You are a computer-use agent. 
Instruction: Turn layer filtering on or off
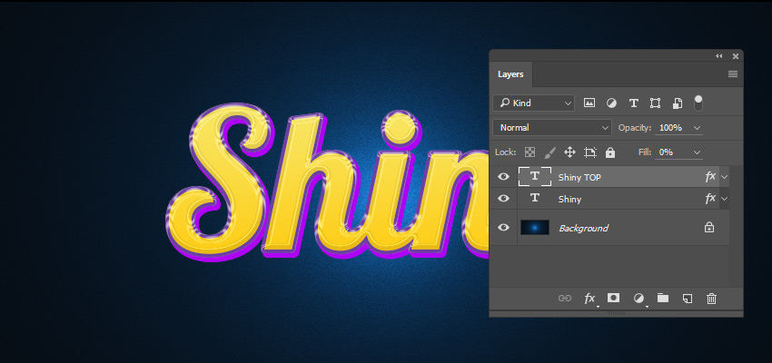tap(698, 103)
